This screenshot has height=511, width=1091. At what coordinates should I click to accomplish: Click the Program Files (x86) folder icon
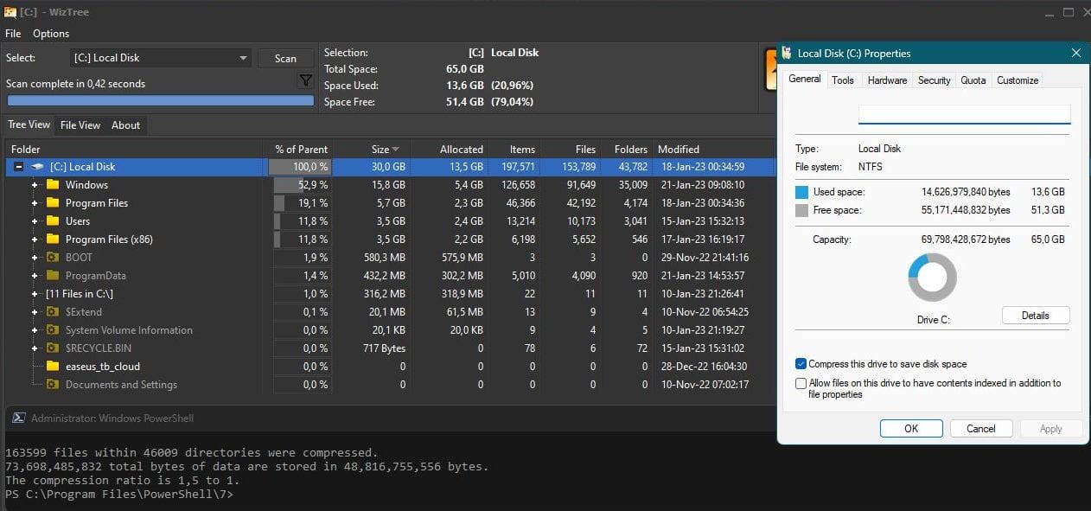(x=53, y=240)
